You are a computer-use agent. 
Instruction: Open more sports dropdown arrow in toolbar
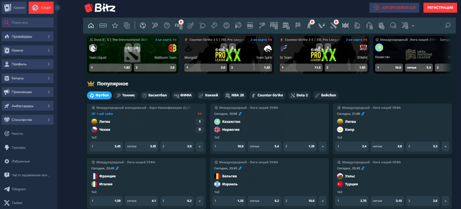coord(413,26)
